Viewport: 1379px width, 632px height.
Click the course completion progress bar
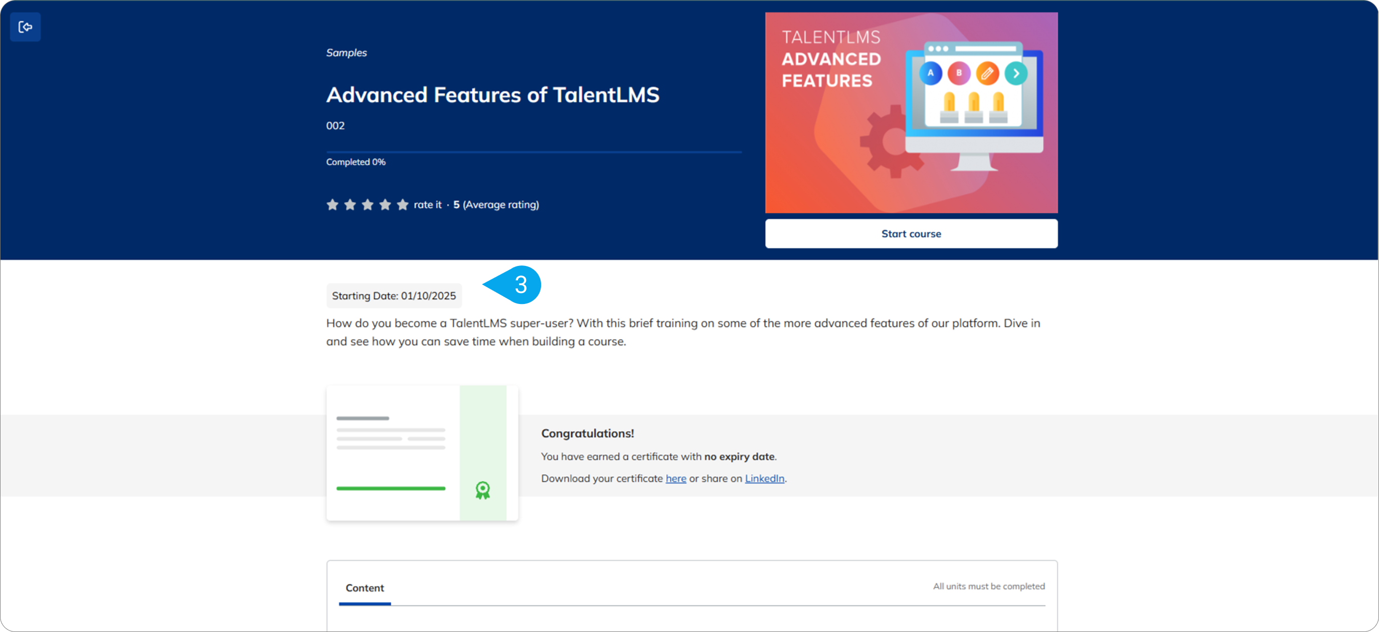(533, 152)
